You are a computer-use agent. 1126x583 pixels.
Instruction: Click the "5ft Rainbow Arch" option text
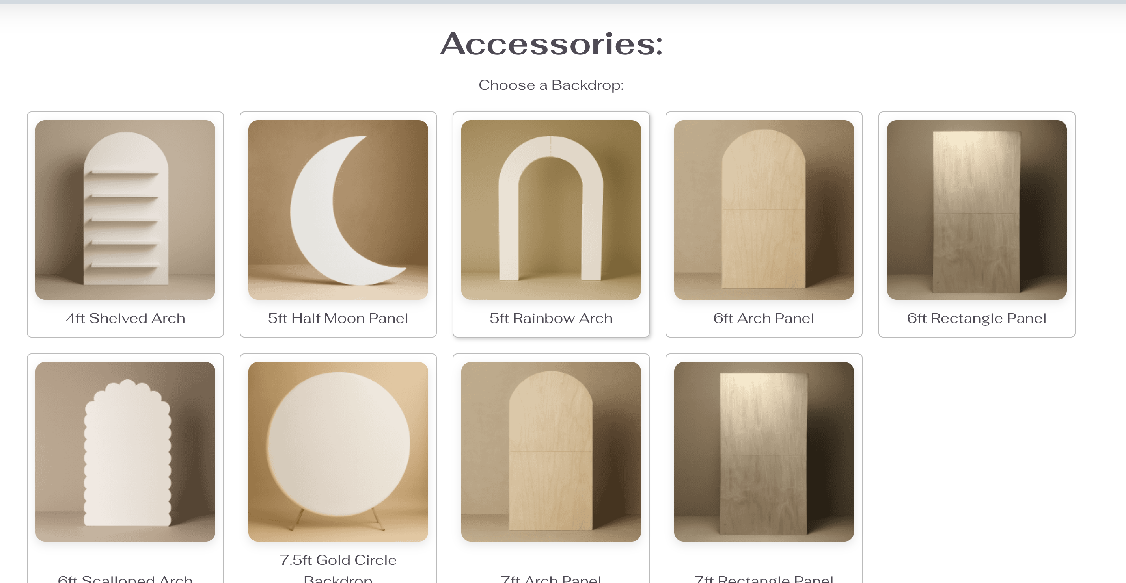551,318
